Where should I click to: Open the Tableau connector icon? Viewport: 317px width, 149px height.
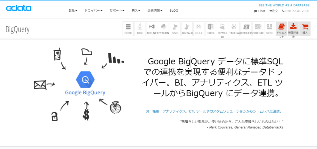[x=234, y=29]
